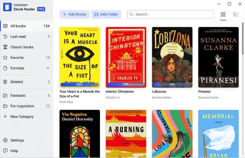Open the Piranesi book cover
245x158 pixels.
[218, 57]
